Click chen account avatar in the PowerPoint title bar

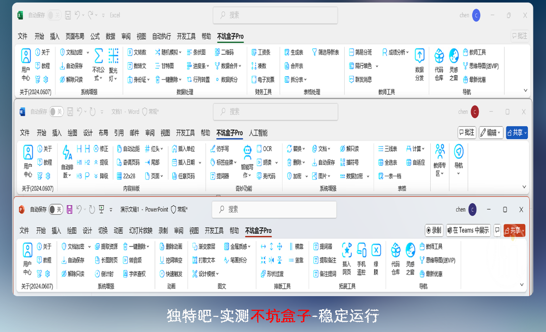pos(472,209)
